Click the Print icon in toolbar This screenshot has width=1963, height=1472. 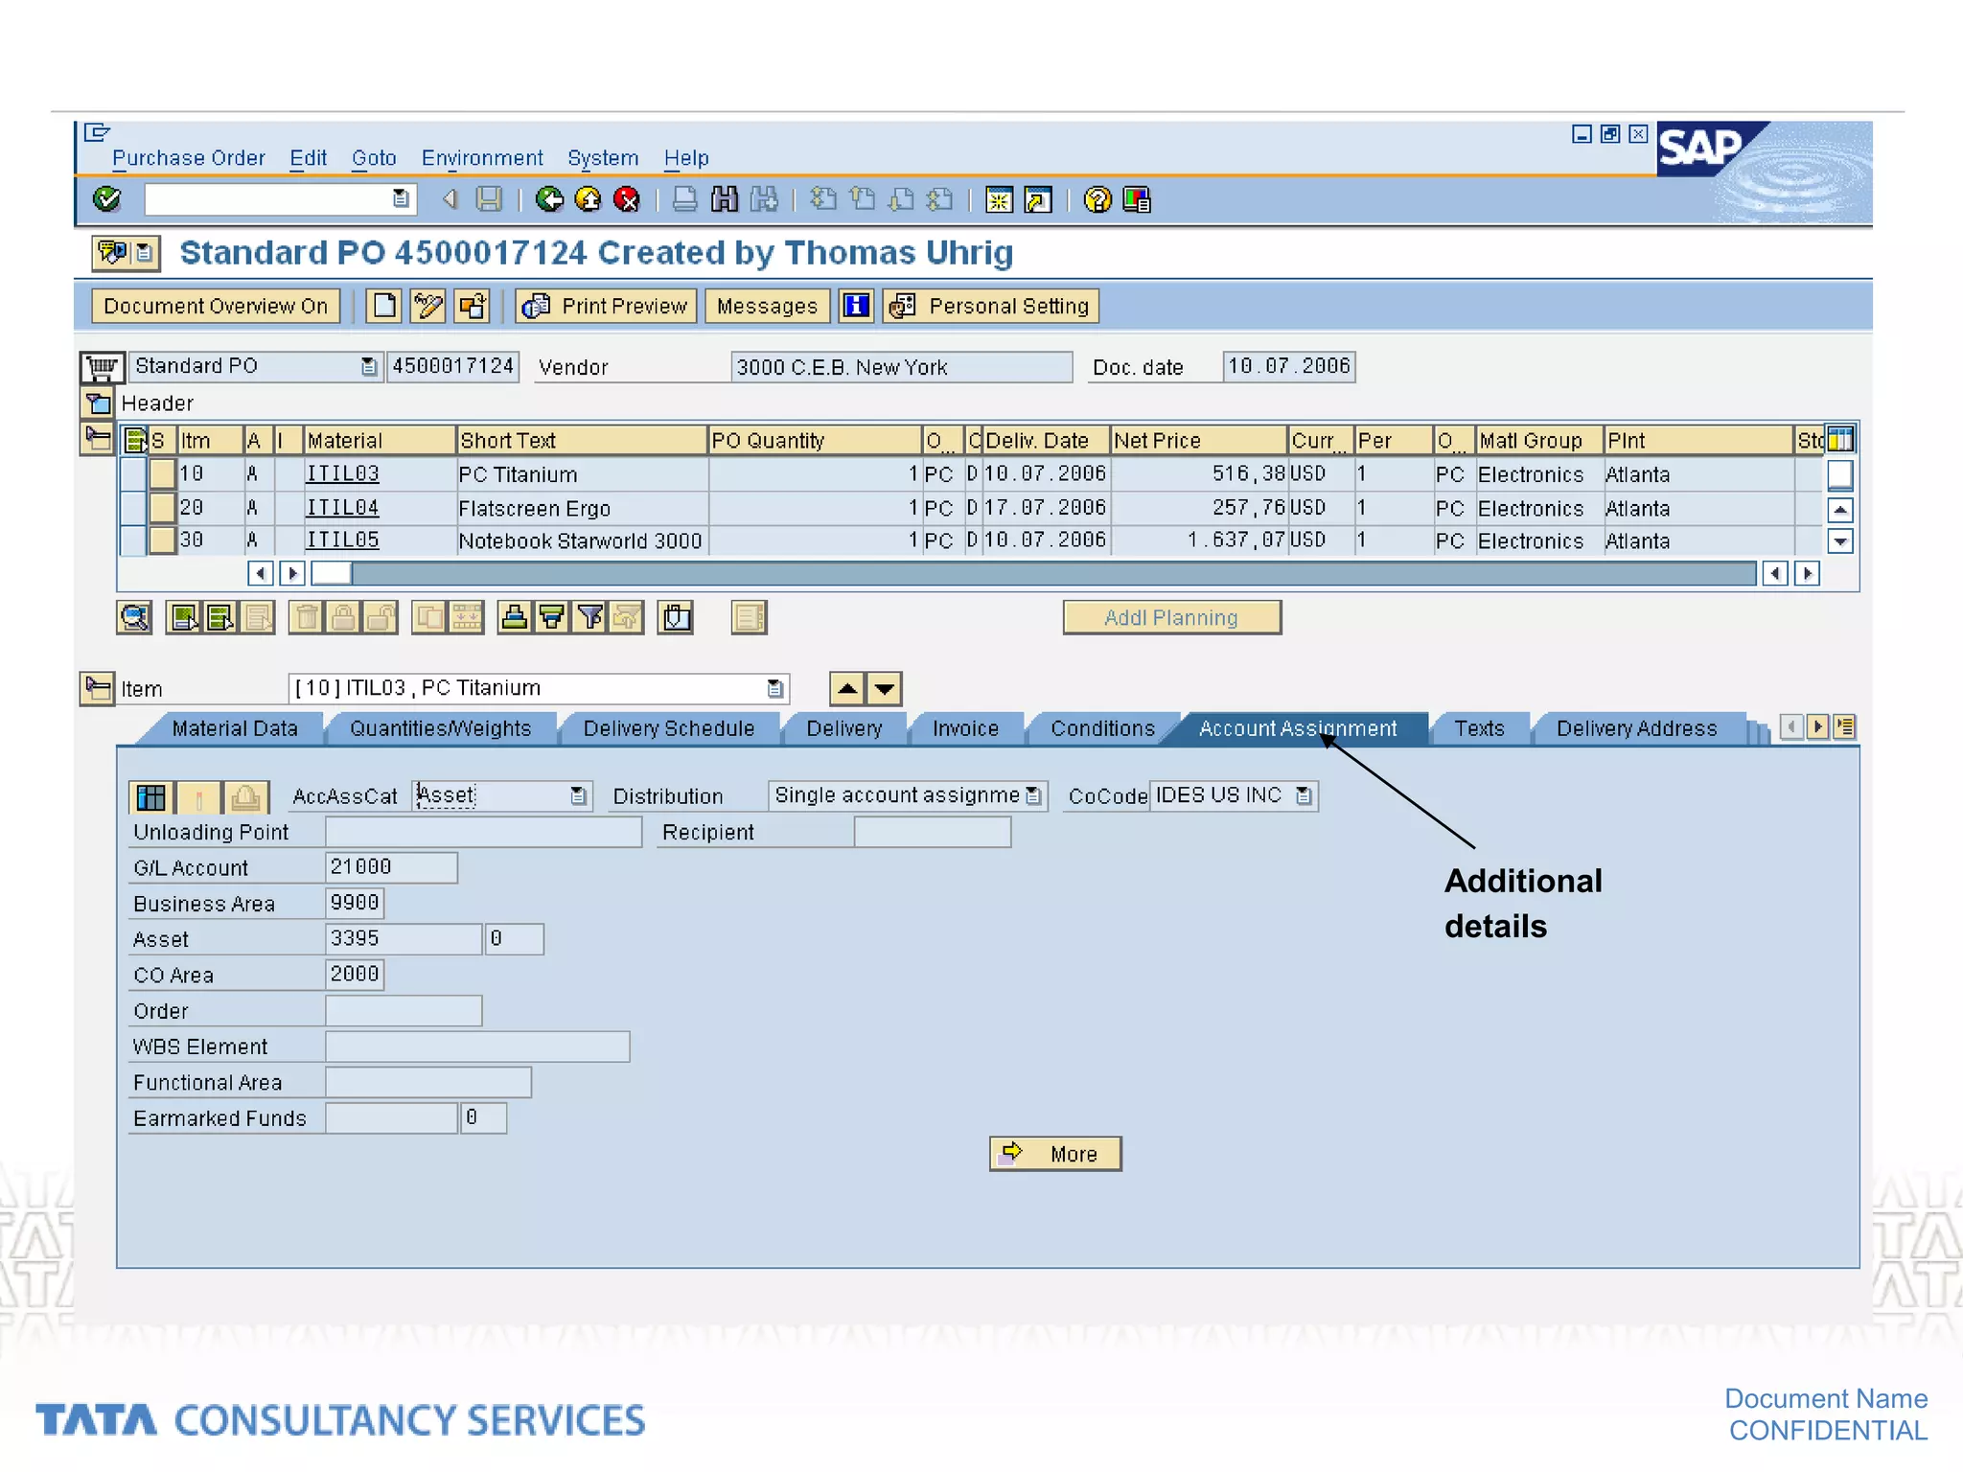click(x=684, y=199)
